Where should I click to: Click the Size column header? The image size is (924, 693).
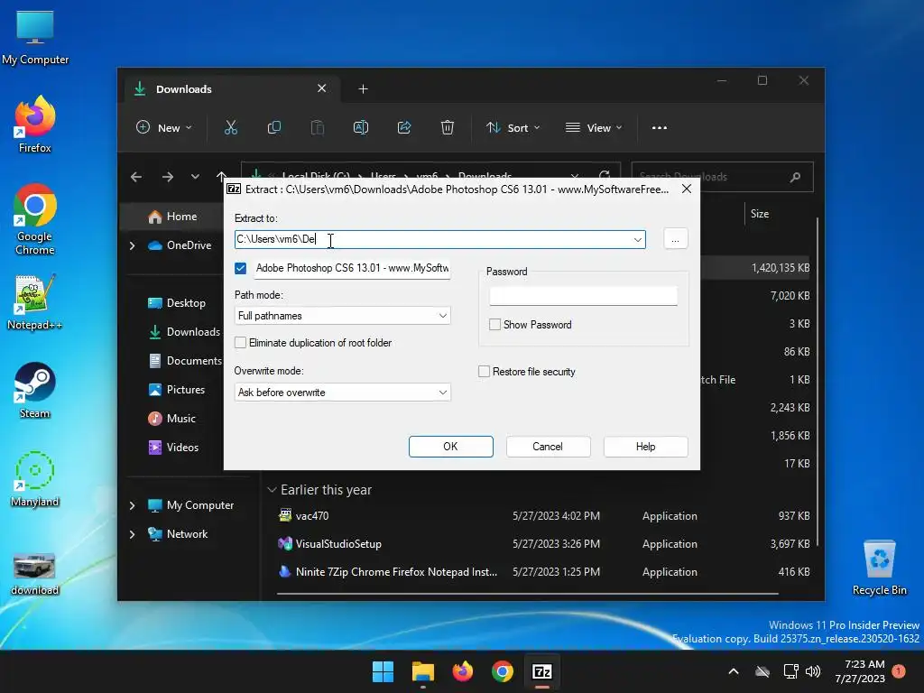click(760, 214)
